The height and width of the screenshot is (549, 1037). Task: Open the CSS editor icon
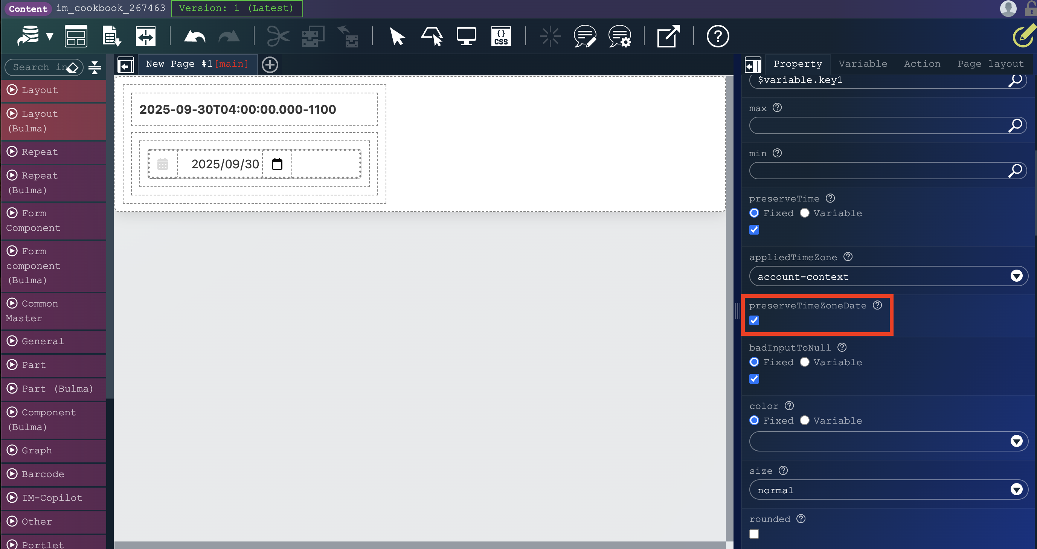tap(501, 37)
